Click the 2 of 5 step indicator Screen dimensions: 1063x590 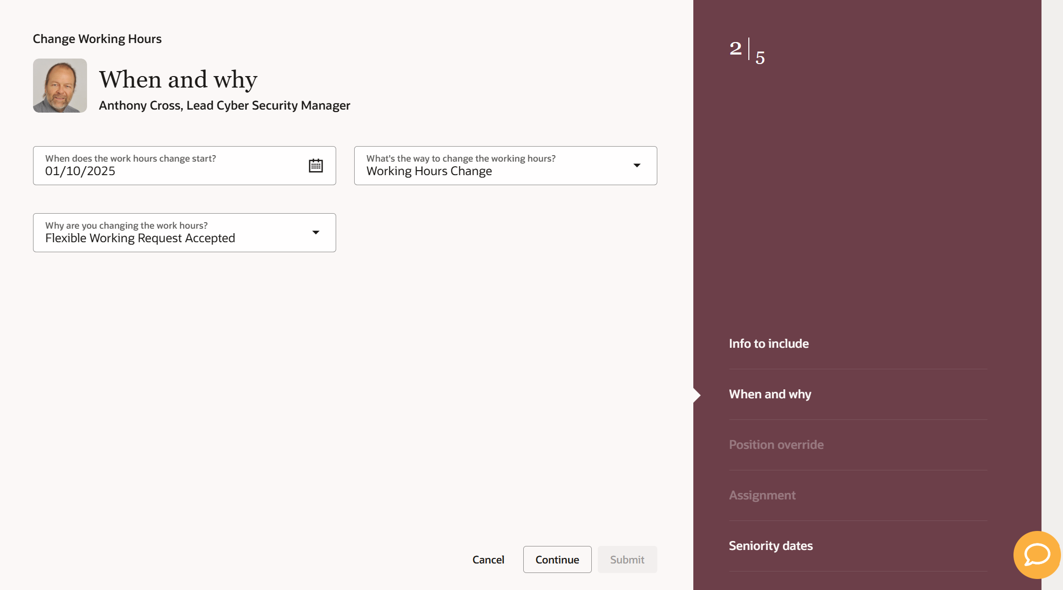pyautogui.click(x=747, y=51)
